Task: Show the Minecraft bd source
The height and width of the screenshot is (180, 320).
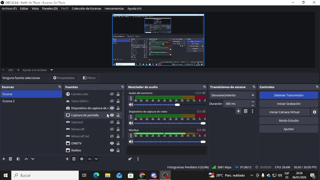Action: [x=112, y=136]
